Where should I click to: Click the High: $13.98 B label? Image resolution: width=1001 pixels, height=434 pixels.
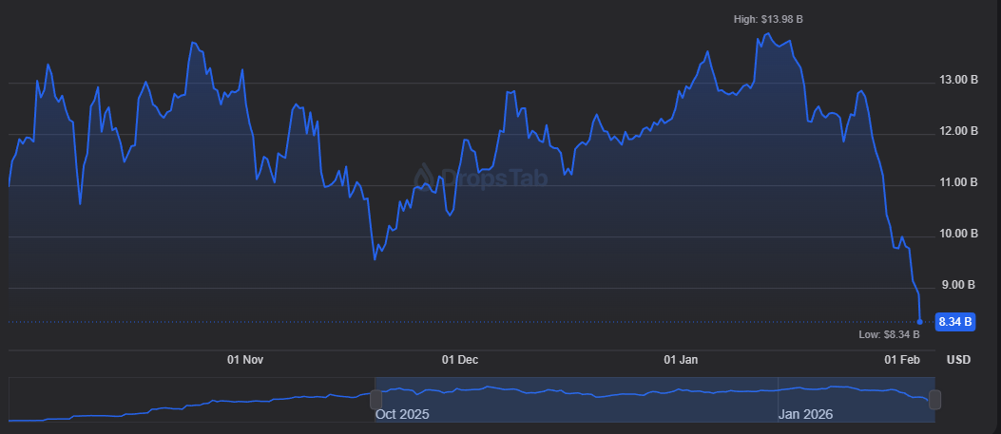(x=774, y=19)
